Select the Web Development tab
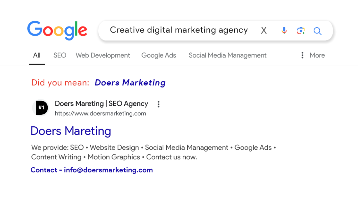Image resolution: width=358 pixels, height=201 pixels. pos(103,55)
